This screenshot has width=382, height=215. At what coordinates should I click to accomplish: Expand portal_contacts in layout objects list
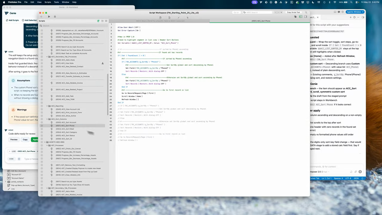tap(5, 182)
